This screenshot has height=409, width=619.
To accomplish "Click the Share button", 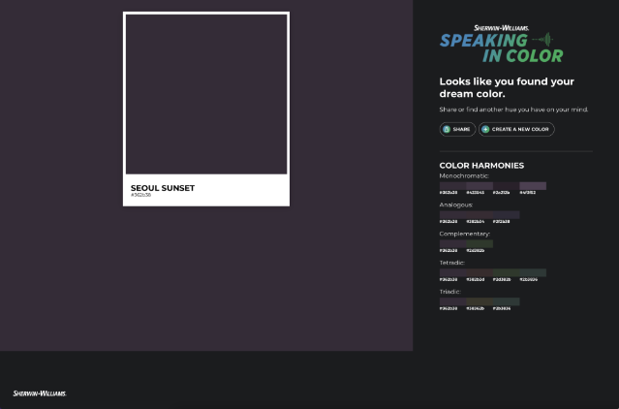I will tap(457, 129).
